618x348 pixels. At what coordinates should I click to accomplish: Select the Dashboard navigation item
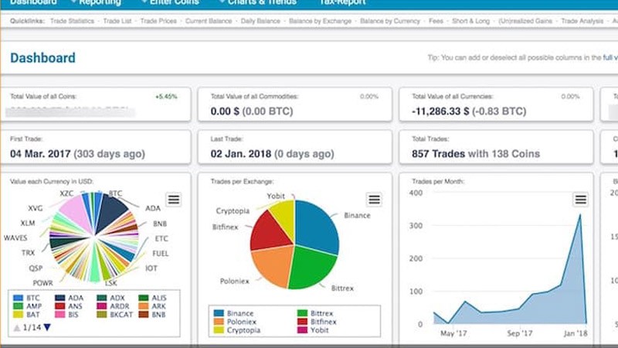[32, 3]
